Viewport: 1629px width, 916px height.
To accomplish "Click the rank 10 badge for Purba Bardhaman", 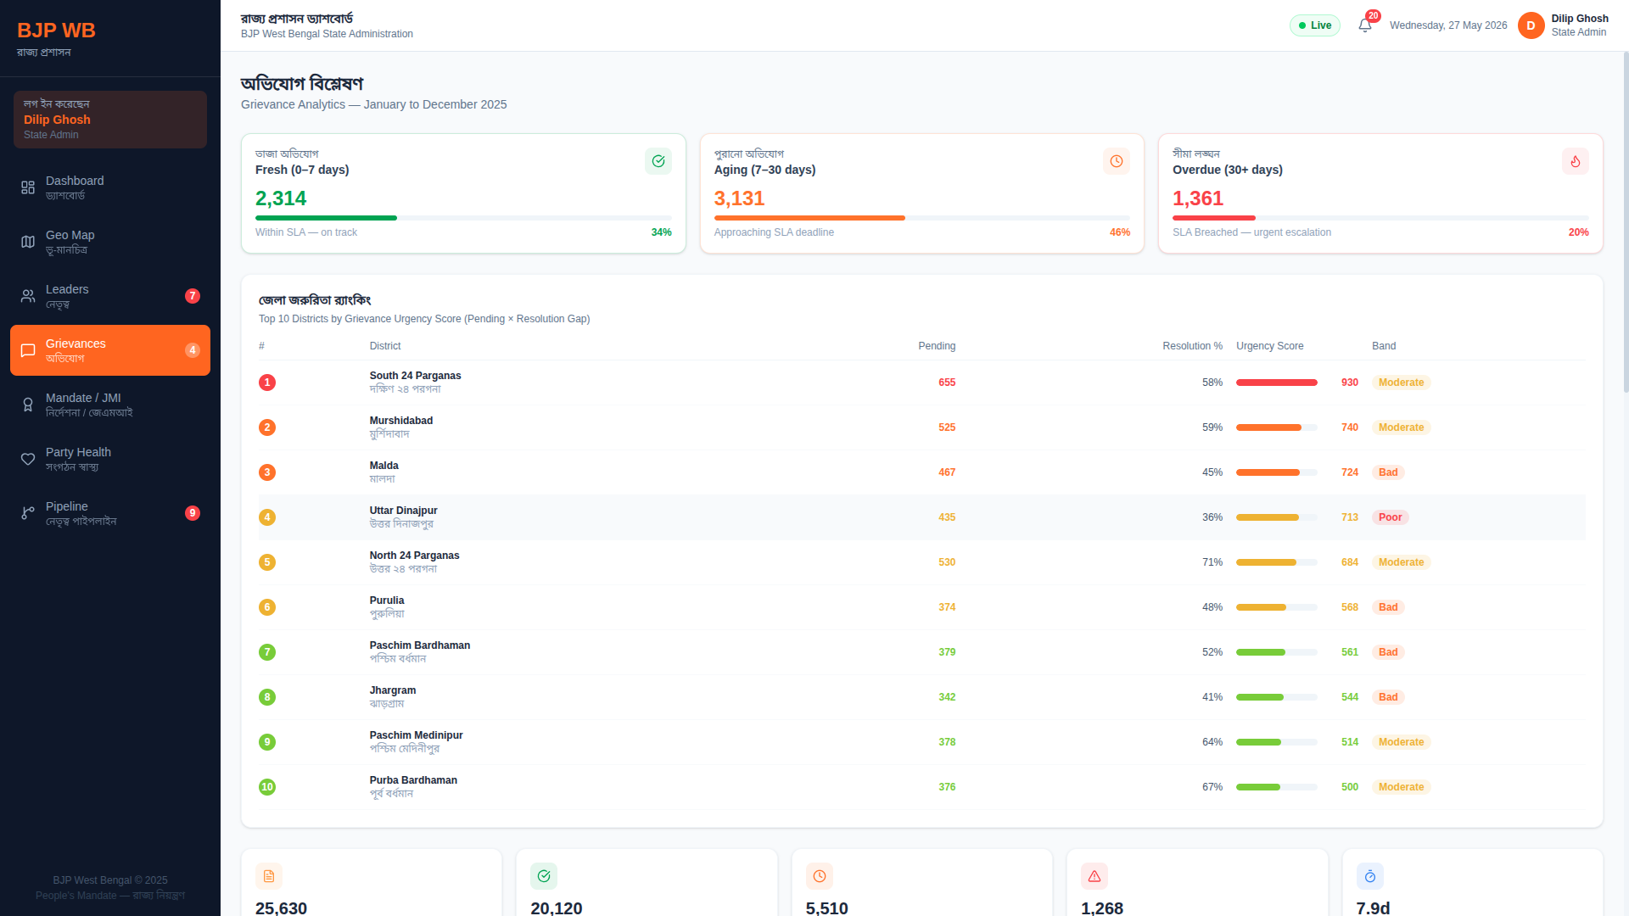I will tap(267, 787).
